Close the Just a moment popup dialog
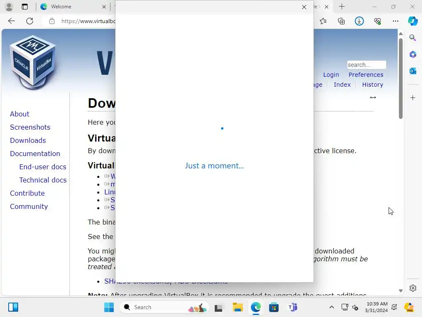The image size is (422, 317). (304, 7)
